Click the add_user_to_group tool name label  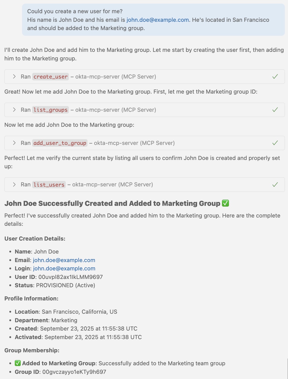click(x=60, y=143)
